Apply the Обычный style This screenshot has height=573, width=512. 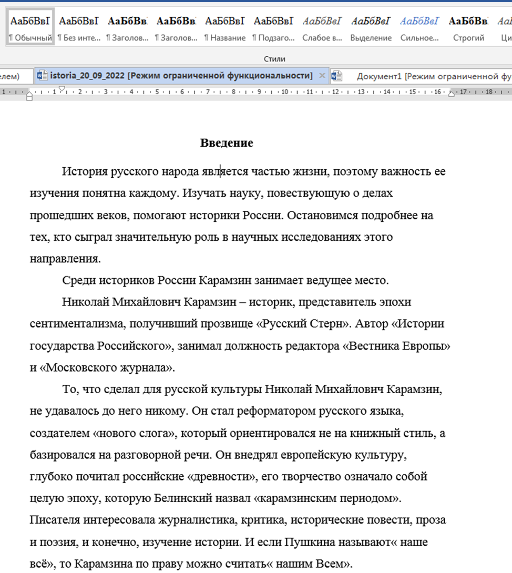(30, 27)
